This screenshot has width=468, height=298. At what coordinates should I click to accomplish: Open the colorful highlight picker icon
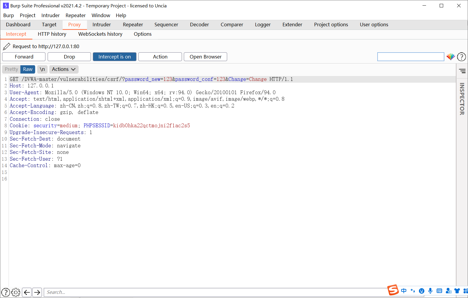(x=451, y=57)
